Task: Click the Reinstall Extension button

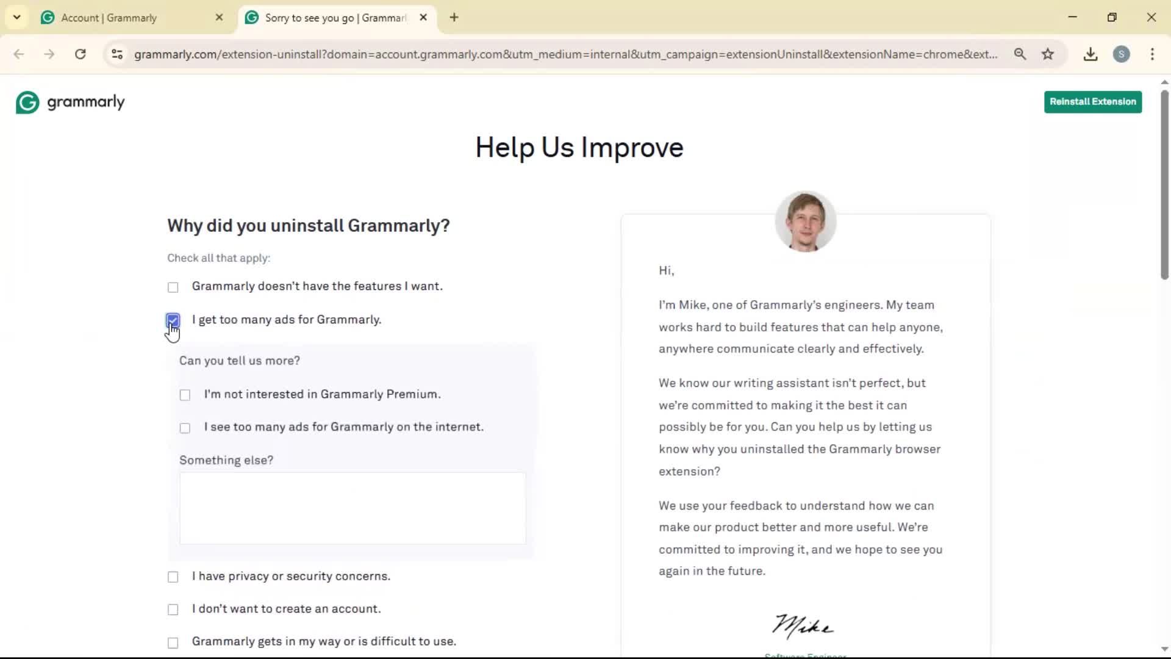Action: [1092, 102]
